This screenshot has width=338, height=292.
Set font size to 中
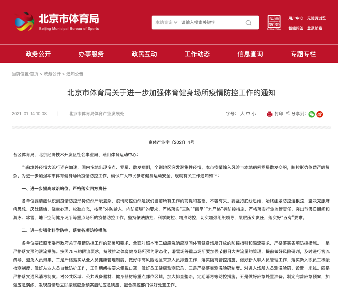point(248,114)
